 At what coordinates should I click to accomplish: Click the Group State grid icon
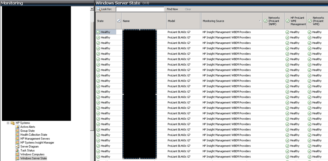(18, 131)
